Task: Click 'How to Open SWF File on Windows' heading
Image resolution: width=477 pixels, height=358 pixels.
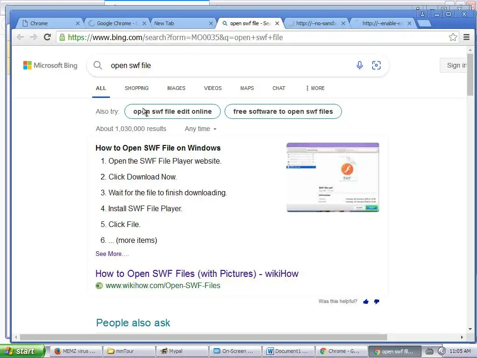Action: click(x=158, y=148)
